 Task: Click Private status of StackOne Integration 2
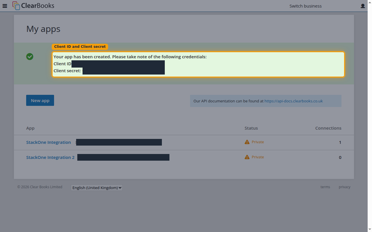[258, 157]
